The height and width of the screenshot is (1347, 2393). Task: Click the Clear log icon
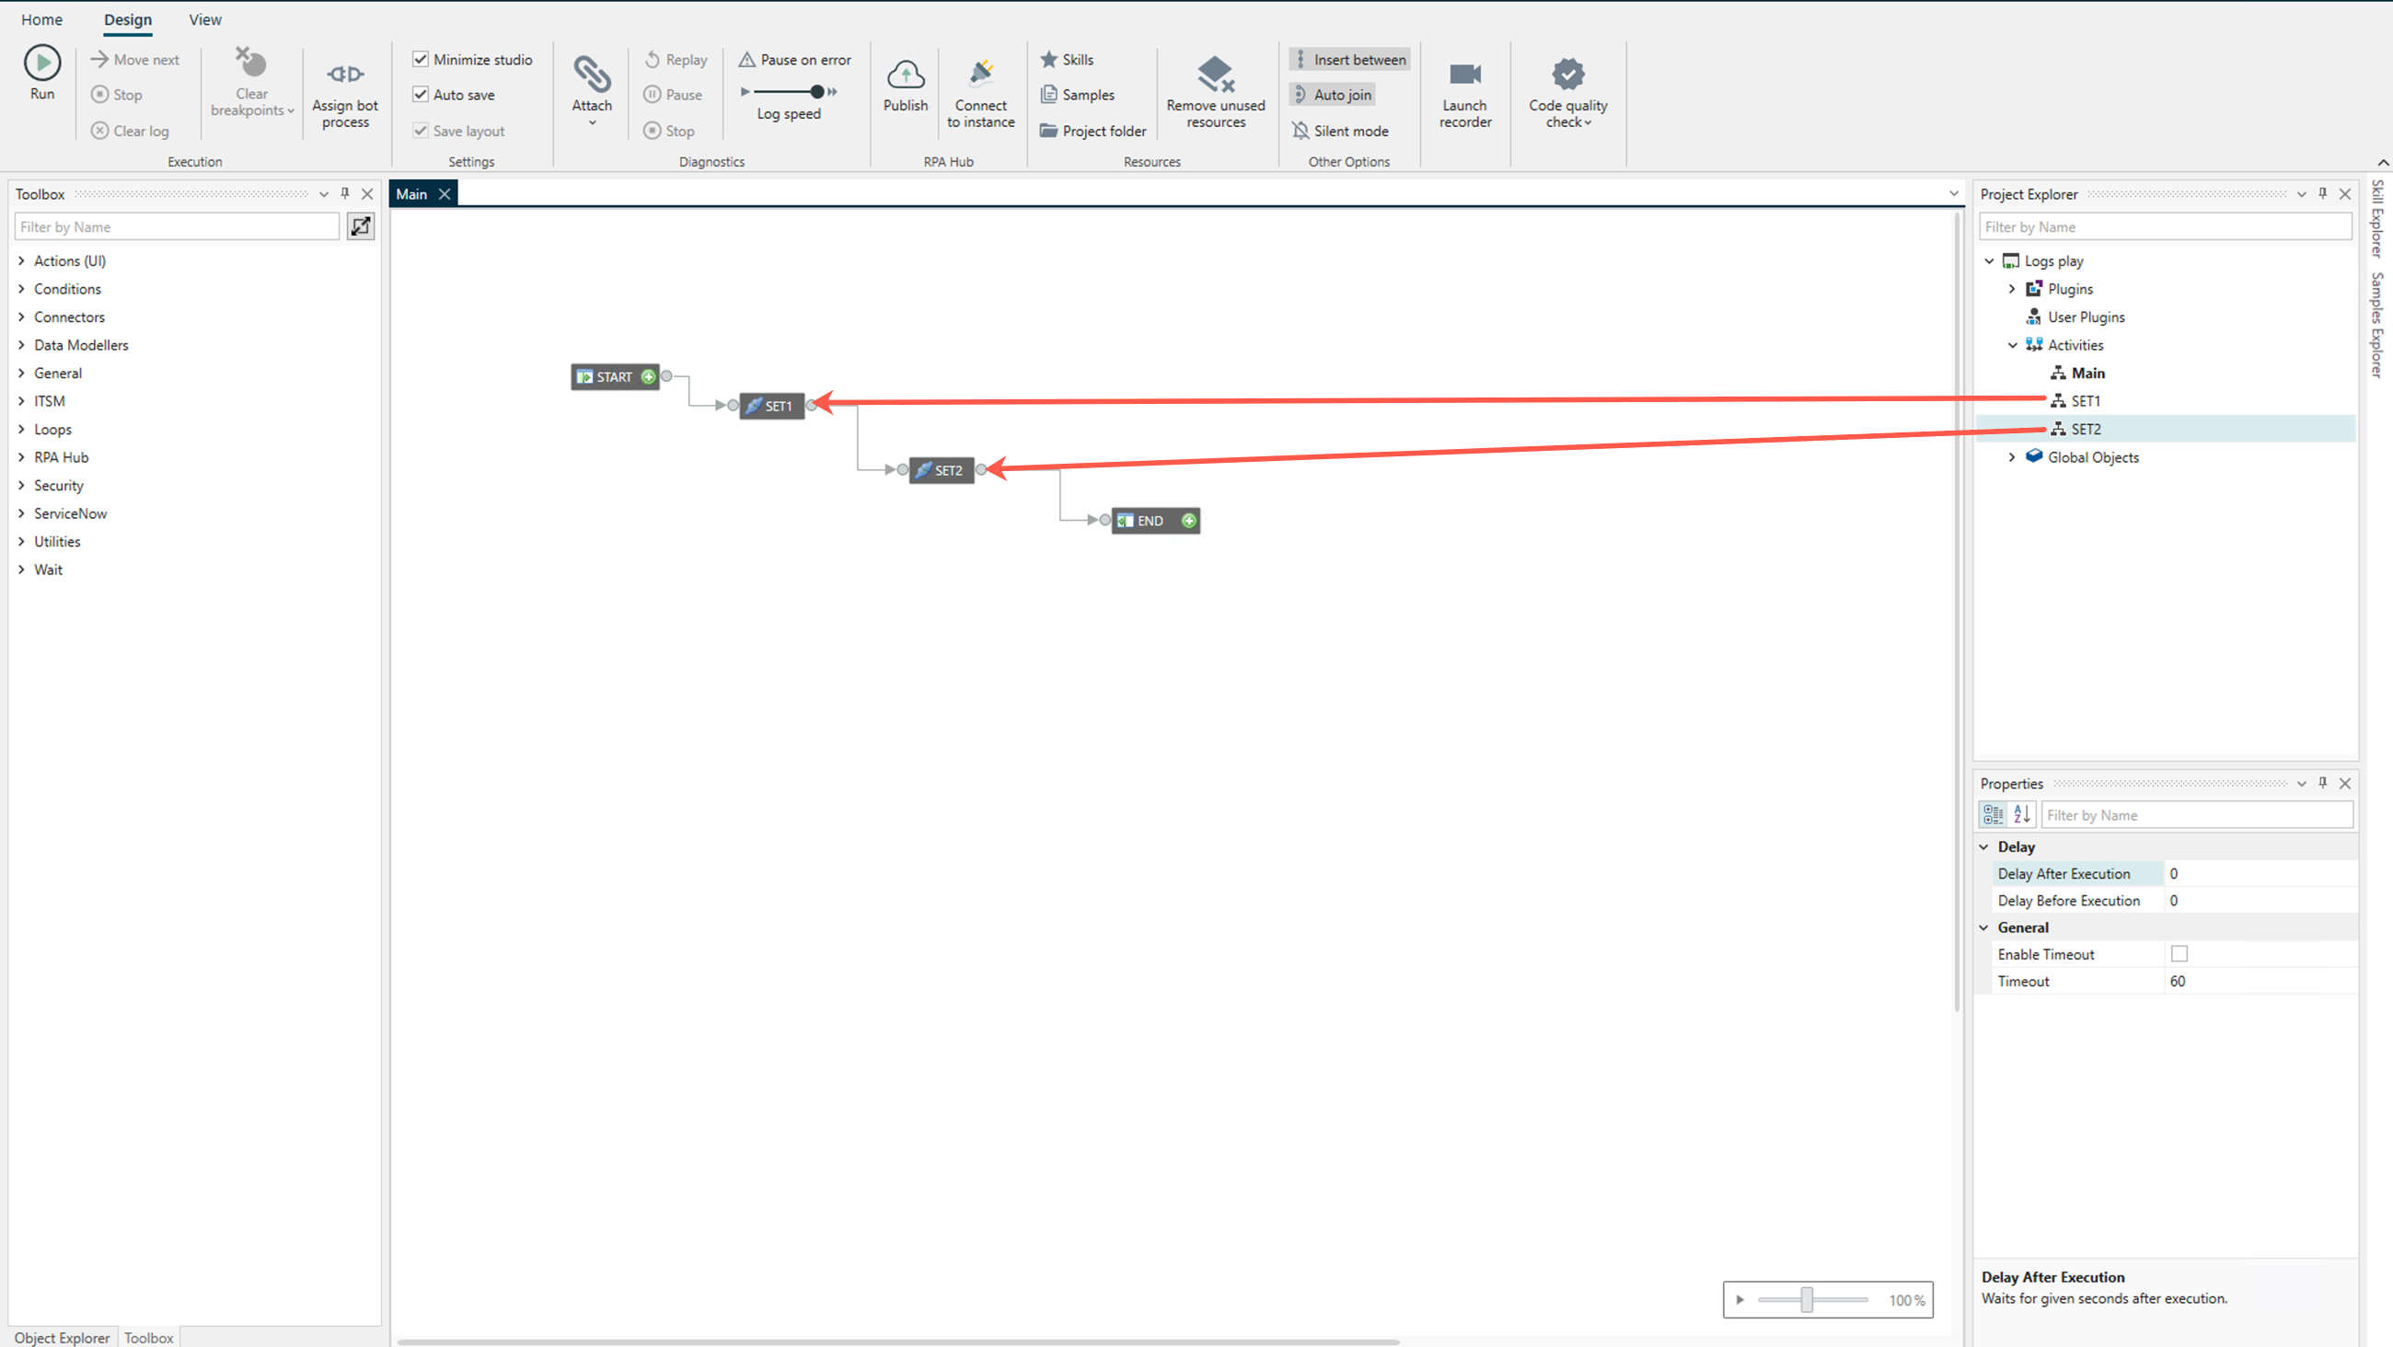pyautogui.click(x=99, y=131)
